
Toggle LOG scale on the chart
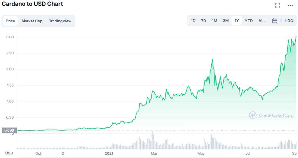pos(289,21)
